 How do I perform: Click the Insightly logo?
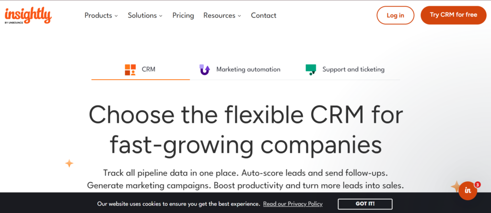coord(28,15)
